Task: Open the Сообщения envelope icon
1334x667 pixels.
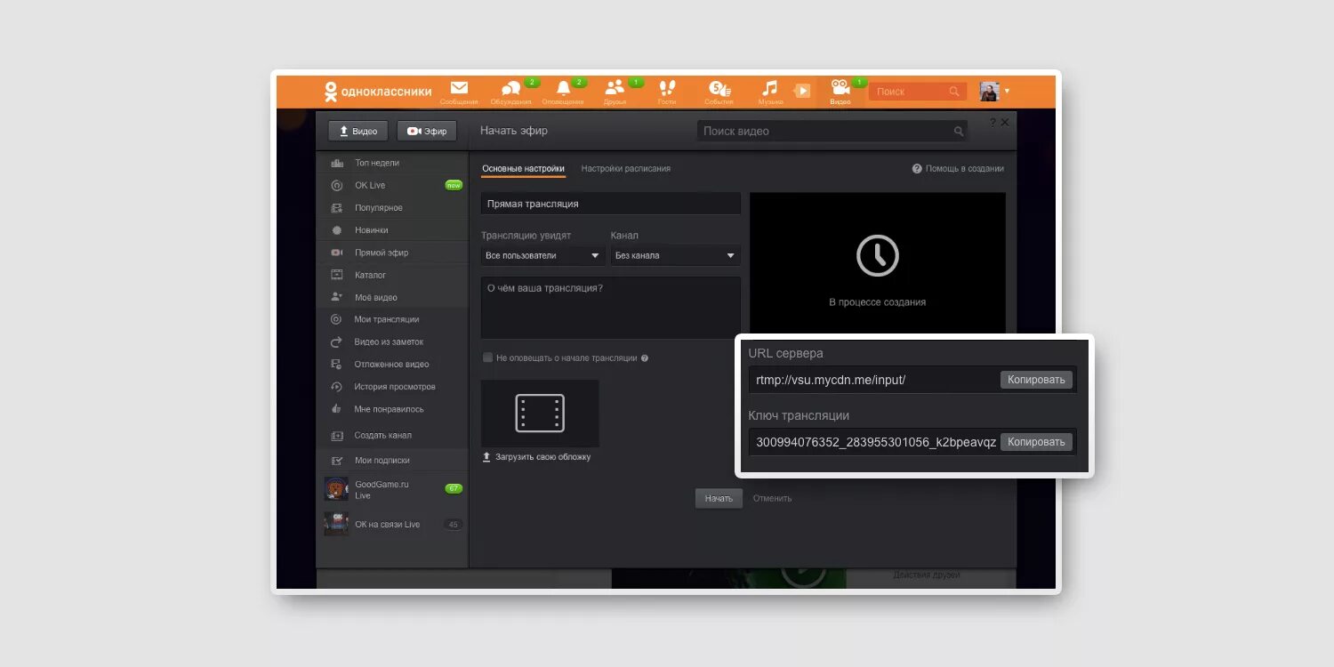Action: pyautogui.click(x=459, y=88)
